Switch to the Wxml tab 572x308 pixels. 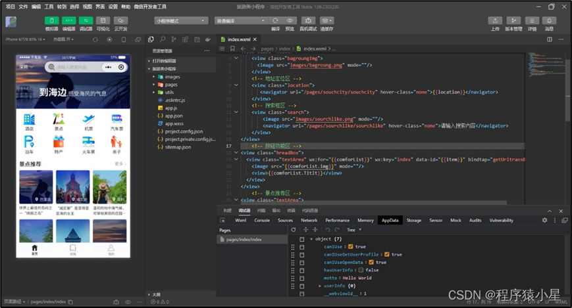pos(241,220)
